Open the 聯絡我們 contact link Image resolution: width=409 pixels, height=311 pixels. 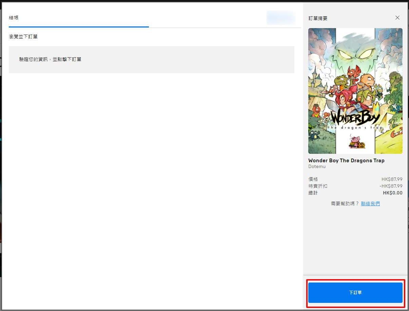[370, 204]
